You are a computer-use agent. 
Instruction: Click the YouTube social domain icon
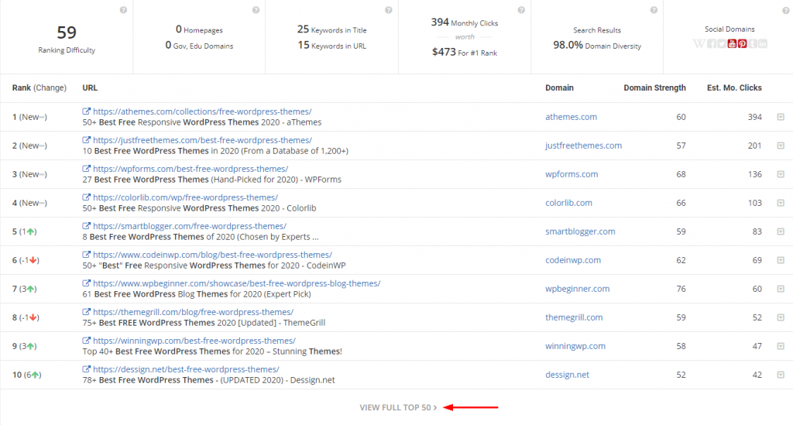(732, 43)
